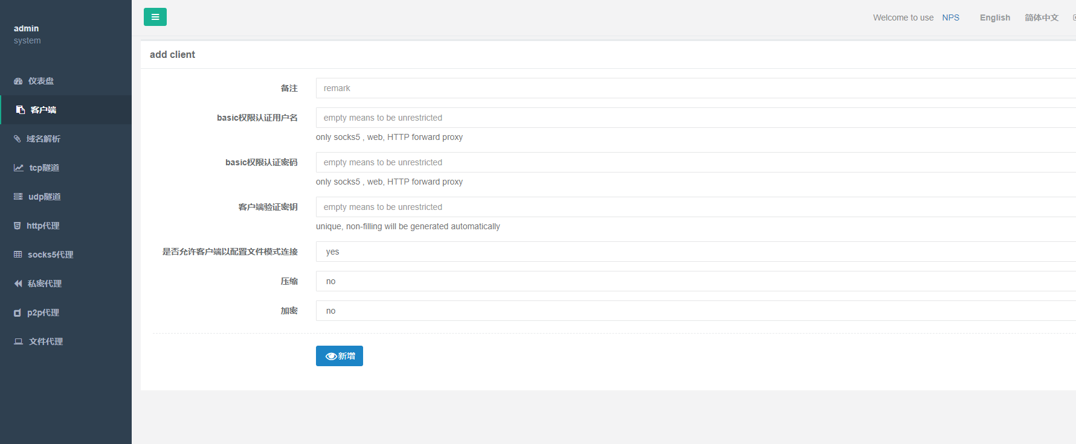Click the table icon beside socks5代理
The image size is (1076, 444).
18,255
